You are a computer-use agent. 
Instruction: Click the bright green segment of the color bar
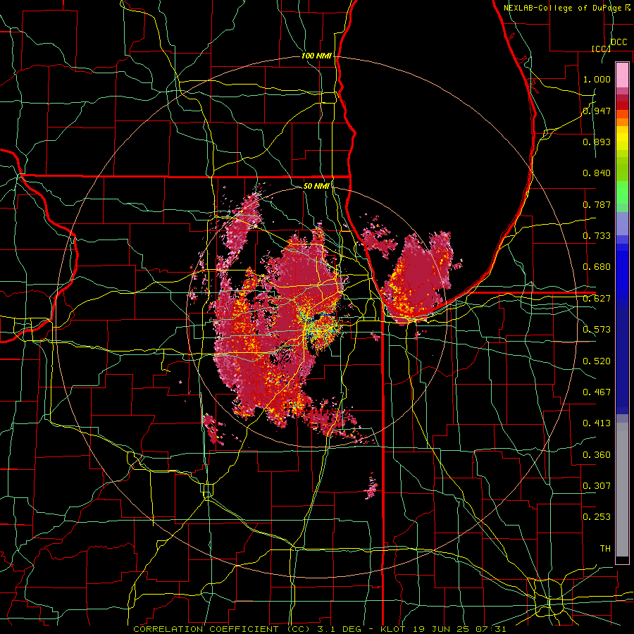click(622, 192)
